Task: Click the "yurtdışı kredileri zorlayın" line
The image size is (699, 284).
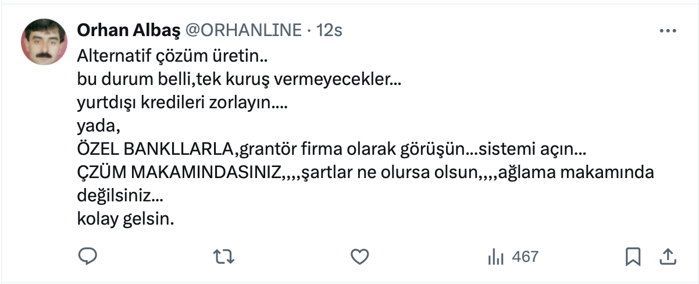Action: (x=182, y=104)
